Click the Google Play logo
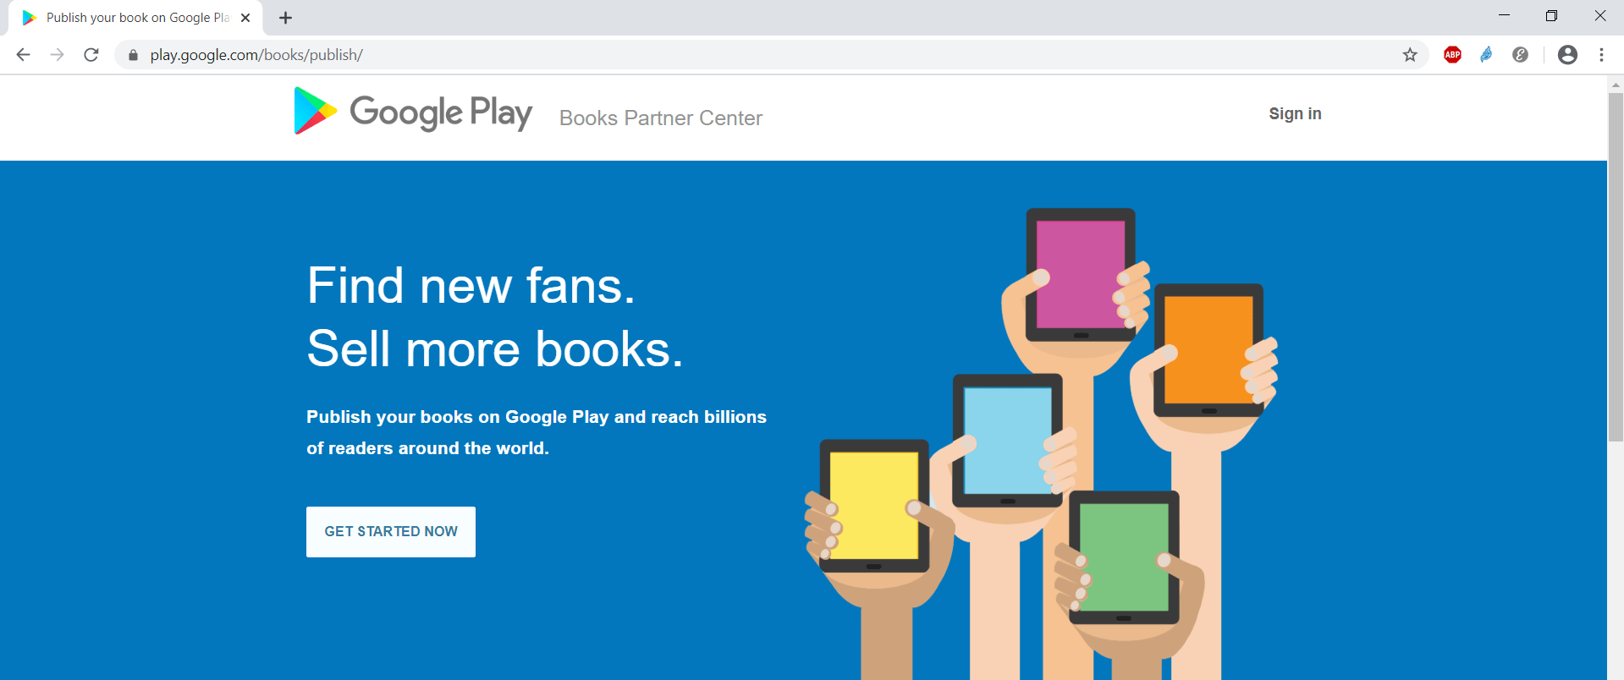 point(412,111)
